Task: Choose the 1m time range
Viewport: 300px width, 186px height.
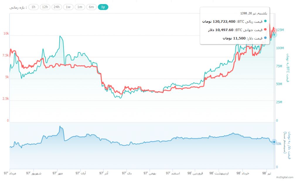Action: pyautogui.click(x=79, y=7)
